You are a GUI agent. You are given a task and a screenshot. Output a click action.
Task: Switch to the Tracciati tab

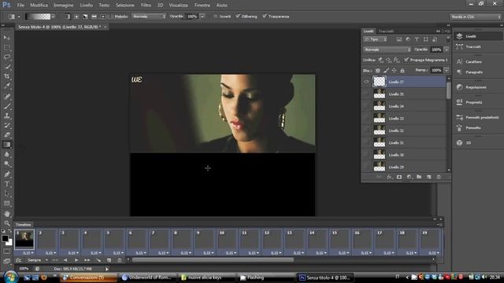[x=386, y=31]
